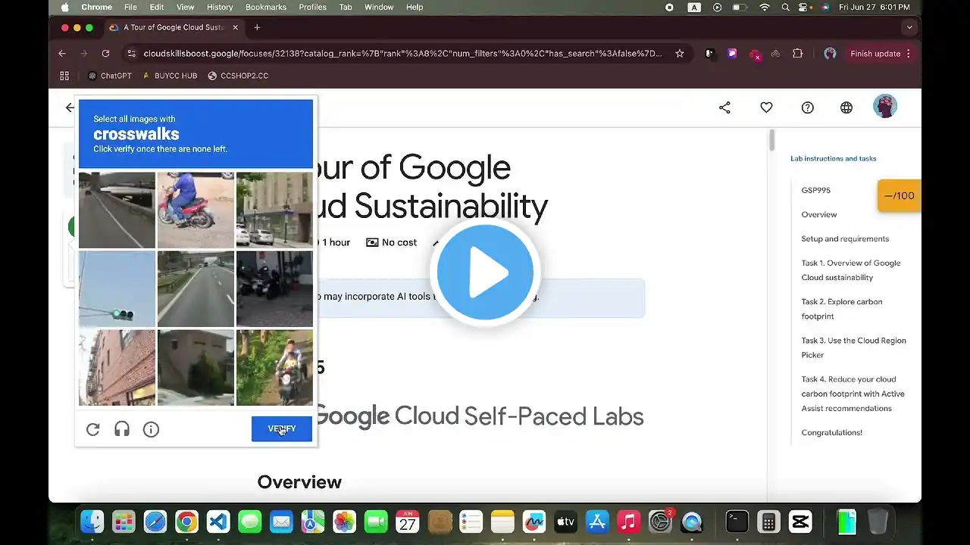Screen dimensions: 970x545
Task: Click Chrome's back navigation button
Action: 62,54
